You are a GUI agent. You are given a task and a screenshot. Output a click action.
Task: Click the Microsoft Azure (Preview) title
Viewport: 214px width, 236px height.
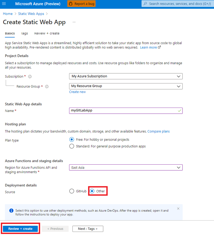[38, 4]
